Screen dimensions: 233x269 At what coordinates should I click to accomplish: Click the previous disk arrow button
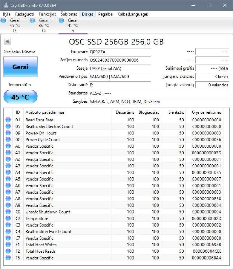(x=7, y=41)
